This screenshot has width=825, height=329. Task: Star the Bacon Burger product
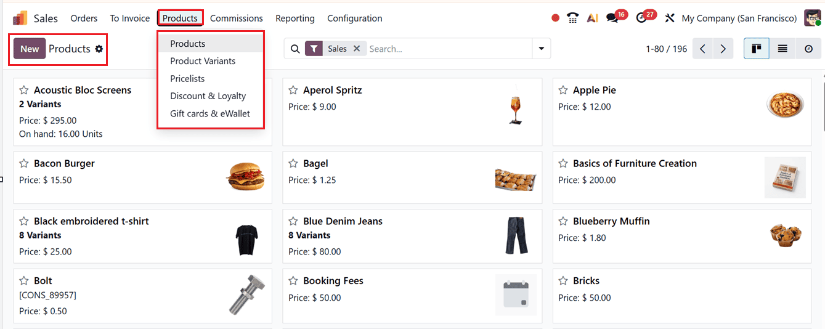point(24,164)
